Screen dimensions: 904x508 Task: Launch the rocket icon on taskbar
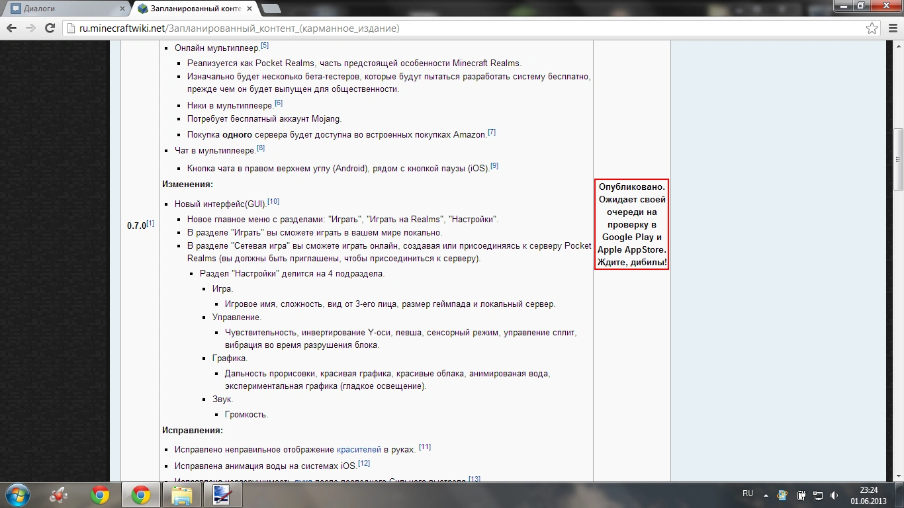pyautogui.click(x=60, y=495)
